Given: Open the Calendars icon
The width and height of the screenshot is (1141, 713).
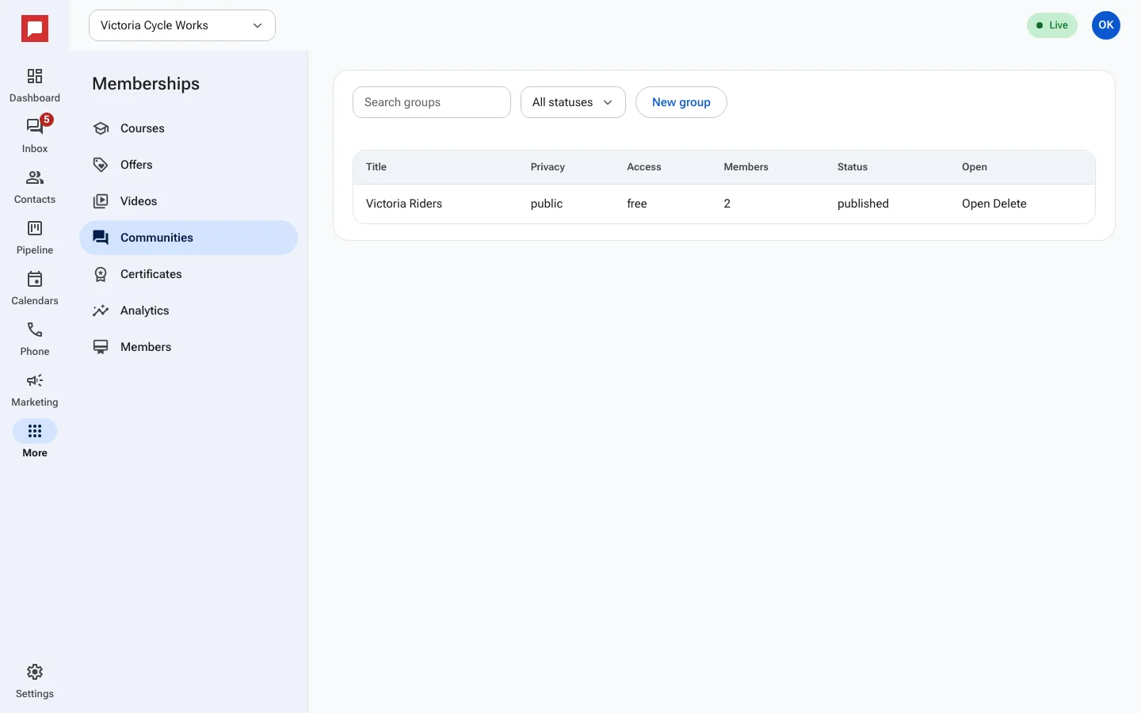Looking at the screenshot, I should click(x=35, y=279).
